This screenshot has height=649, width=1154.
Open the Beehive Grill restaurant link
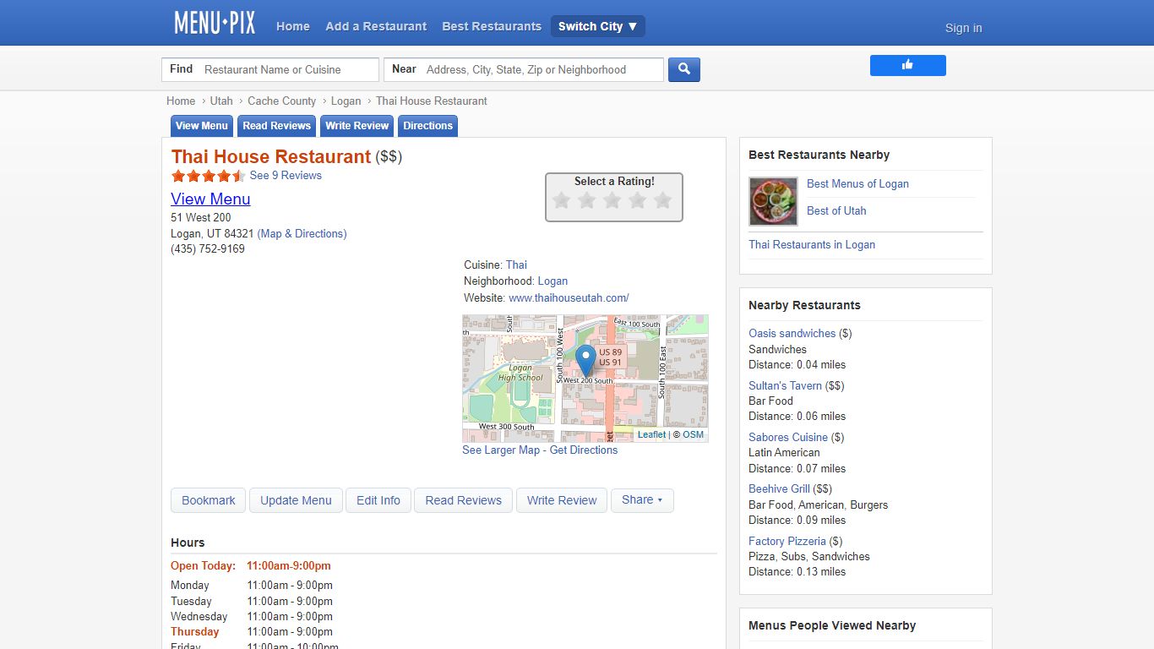coord(779,488)
